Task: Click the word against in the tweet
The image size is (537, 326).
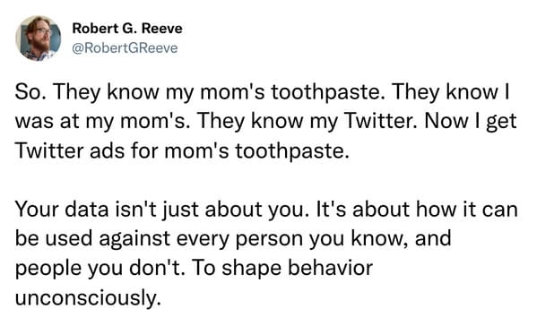Action: [x=134, y=239]
